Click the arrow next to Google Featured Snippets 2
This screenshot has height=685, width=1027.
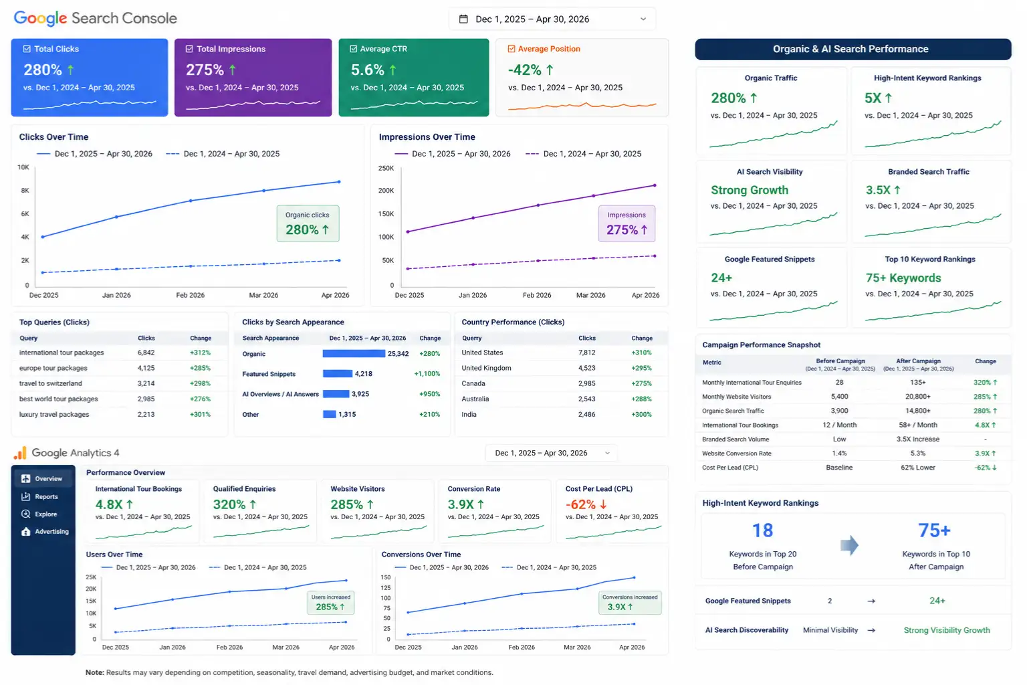click(871, 601)
